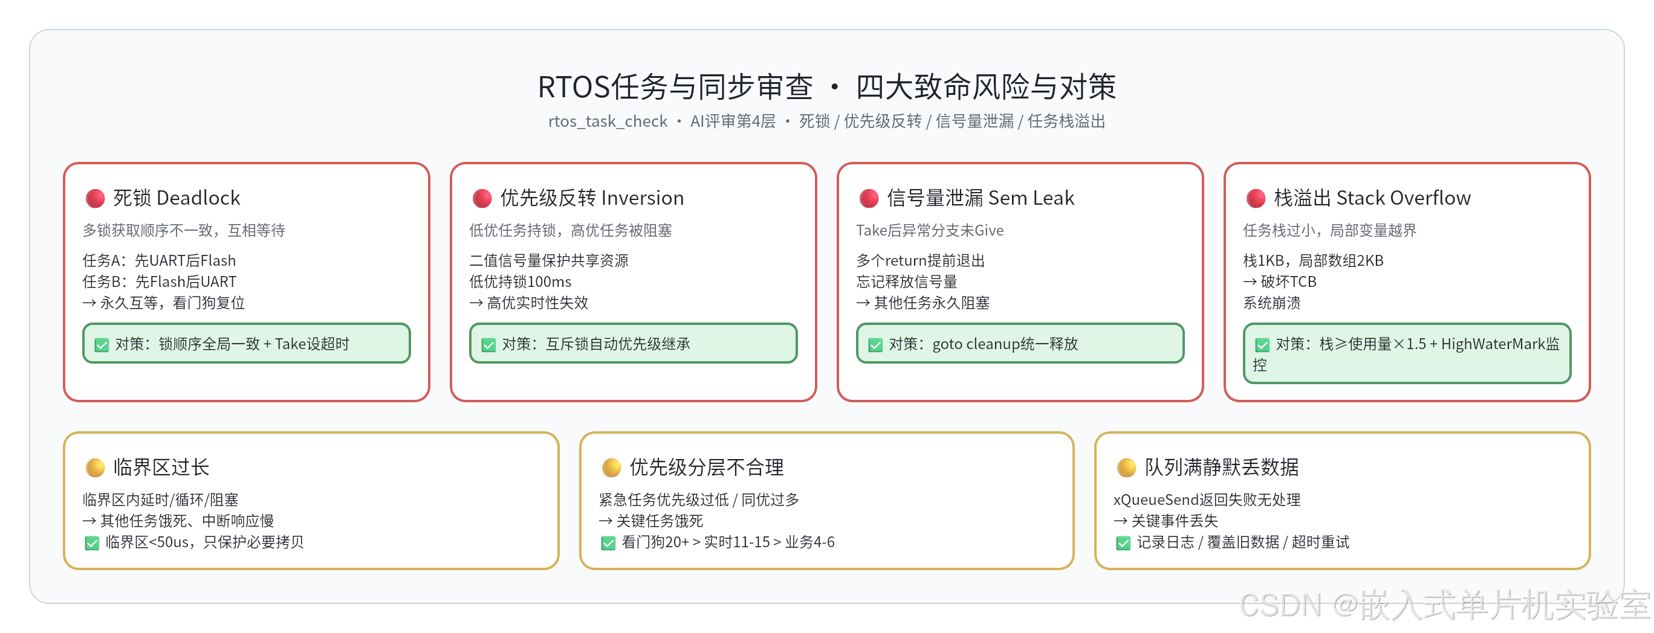The width and height of the screenshot is (1654, 633).
Task: Click the yellow dot beside 临界区过长
Action: click(95, 468)
